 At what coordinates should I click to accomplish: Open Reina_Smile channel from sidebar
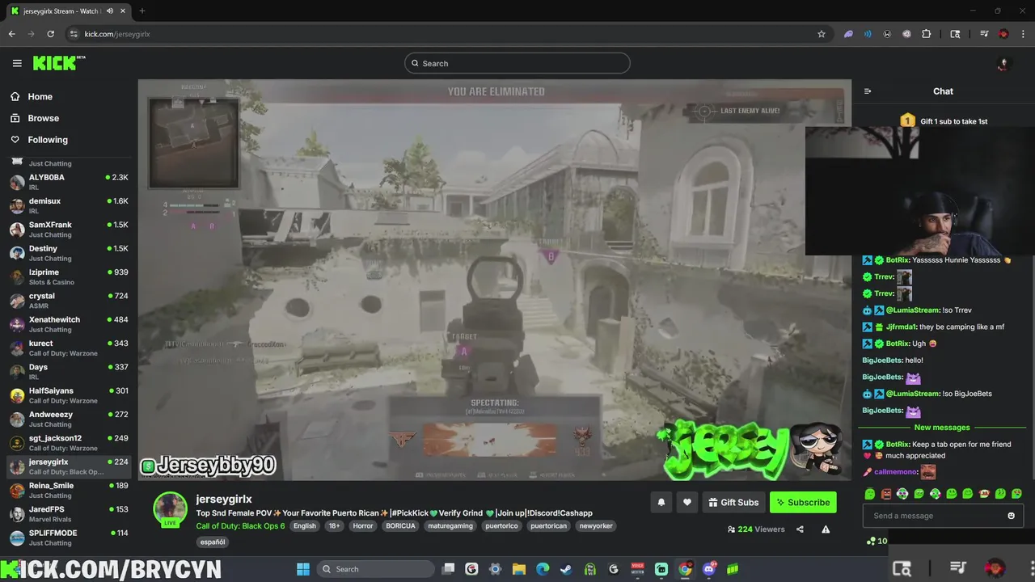pyautogui.click(x=69, y=490)
